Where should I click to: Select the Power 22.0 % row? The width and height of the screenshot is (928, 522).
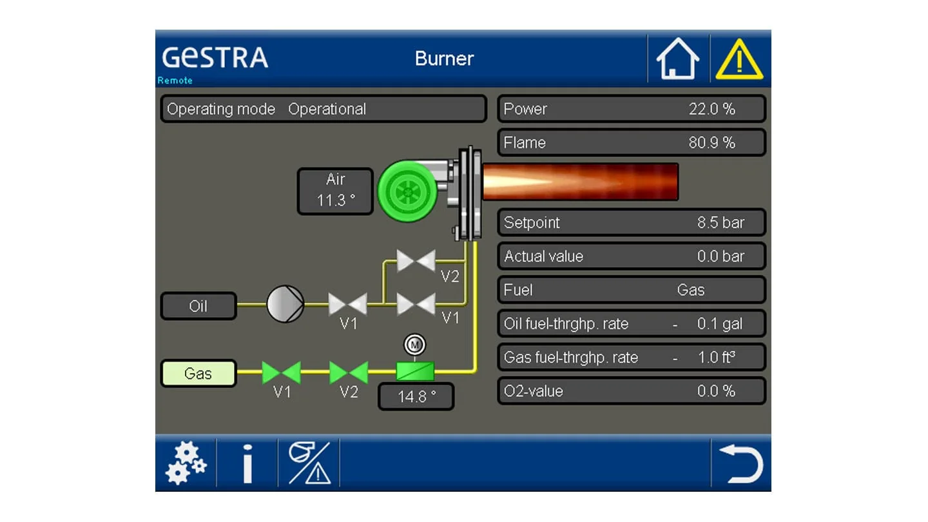[x=632, y=109]
